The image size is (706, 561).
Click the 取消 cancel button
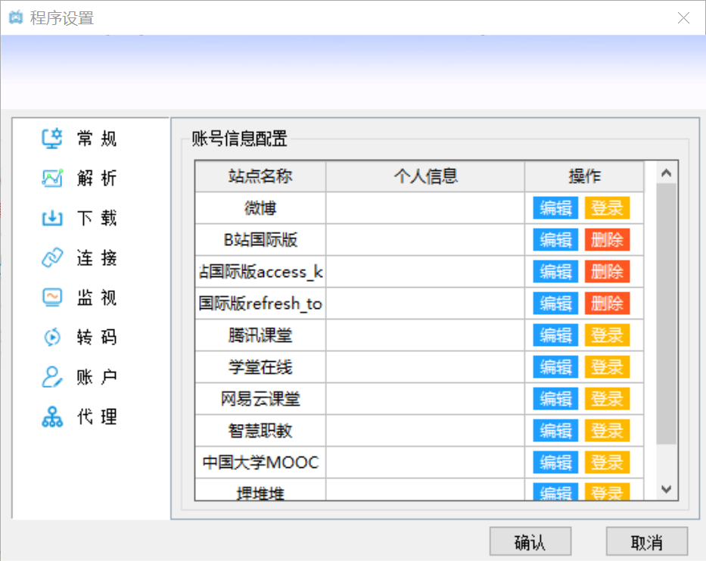(646, 541)
